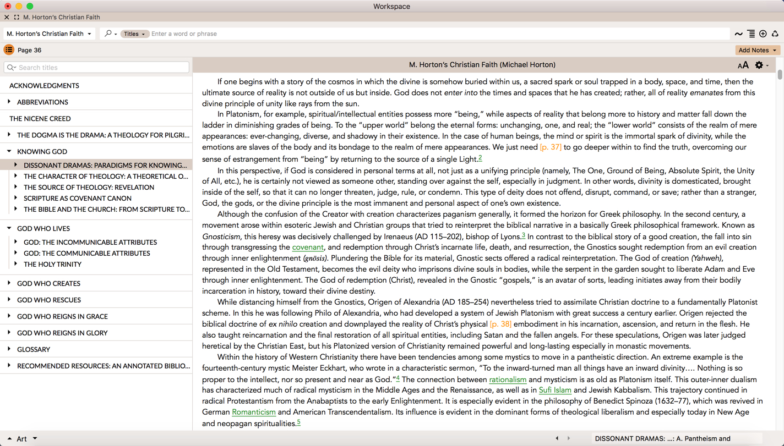Open footnote 5 after neopagan spiritualities
The image size is (784, 446).
coord(298,422)
